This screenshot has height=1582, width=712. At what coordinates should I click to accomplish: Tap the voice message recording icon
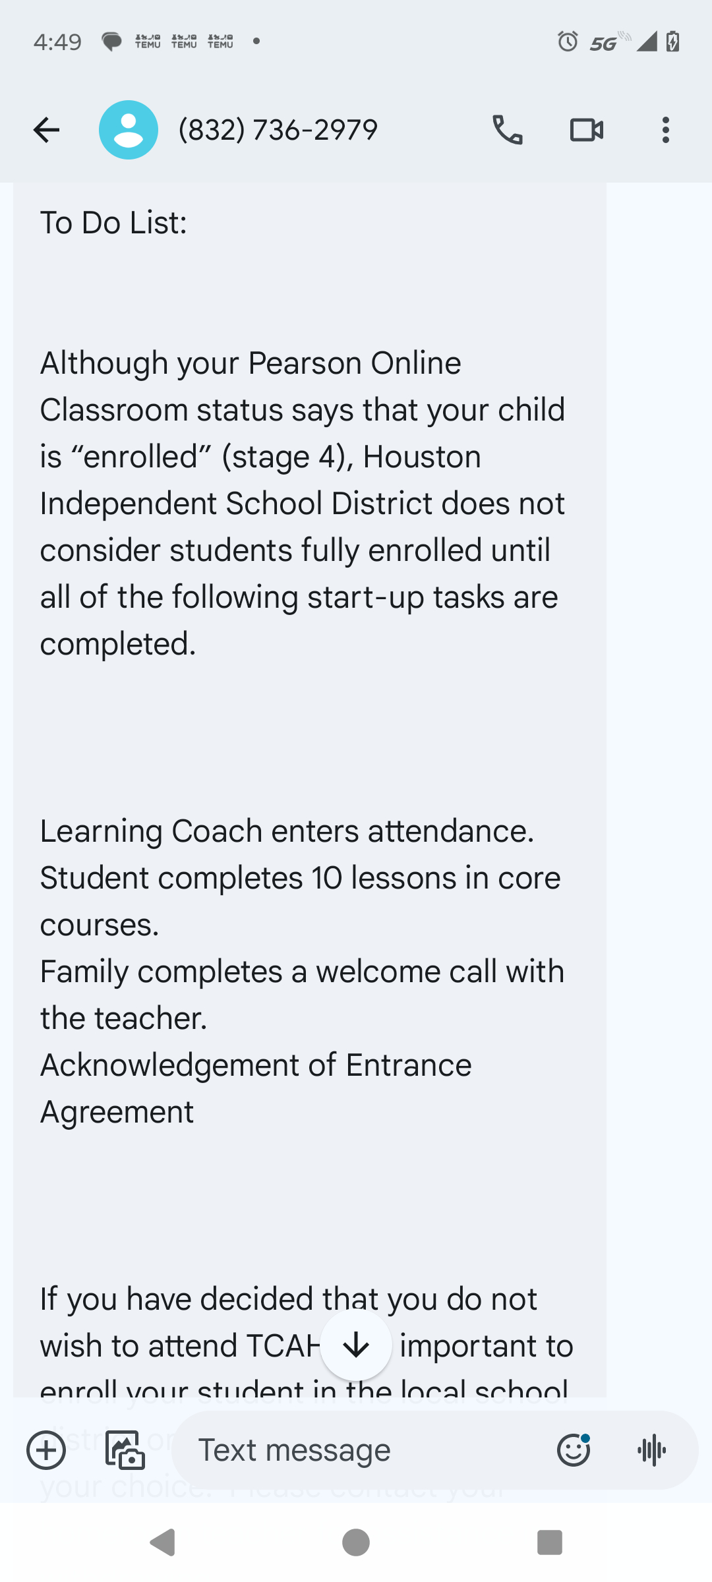(x=651, y=1450)
